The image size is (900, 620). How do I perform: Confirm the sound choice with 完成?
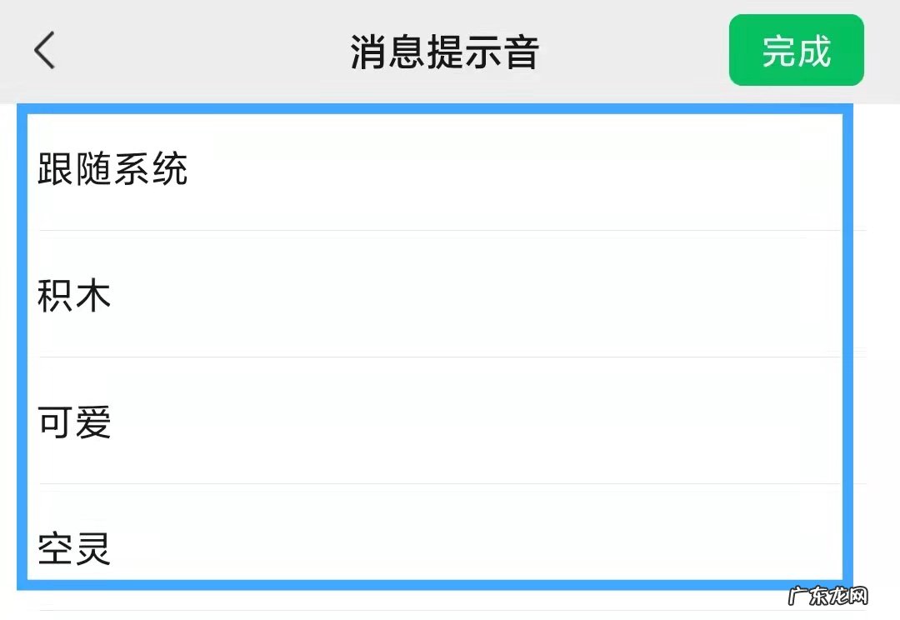796,52
